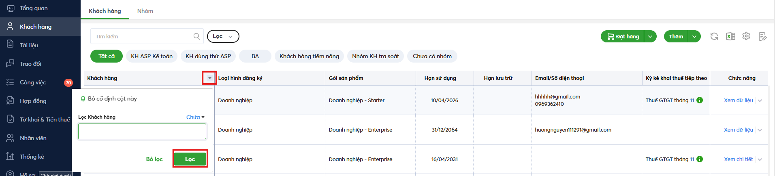Open settings gear icon

click(746, 36)
